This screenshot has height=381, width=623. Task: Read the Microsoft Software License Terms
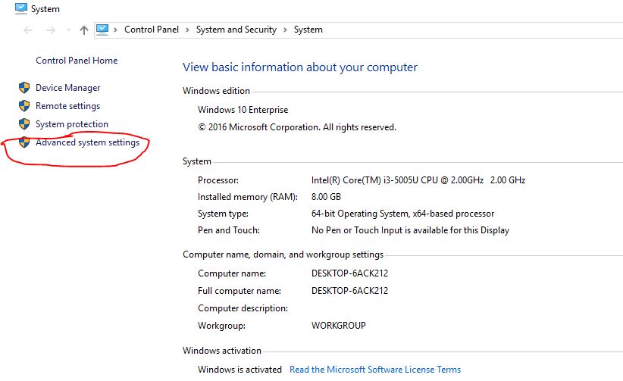375,370
